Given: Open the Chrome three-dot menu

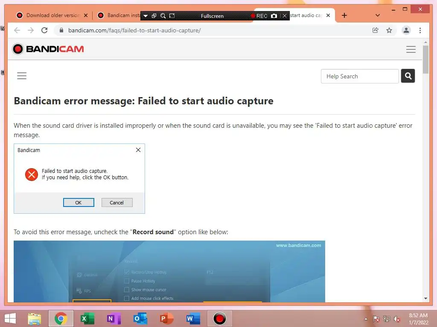Looking at the screenshot, I should point(420,30).
